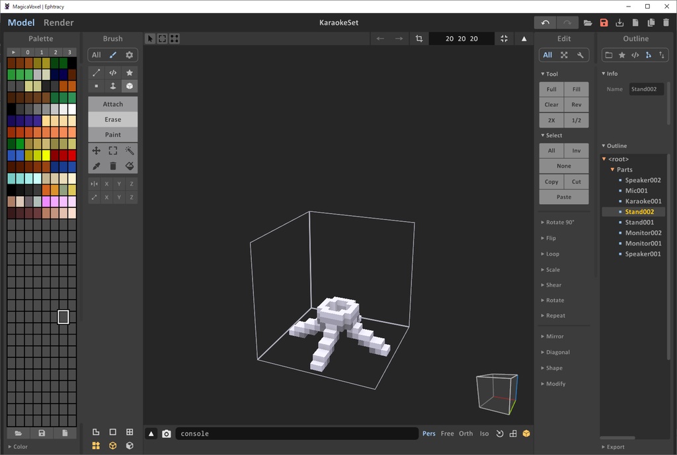The width and height of the screenshot is (677, 455).
Task: Select the Magic wand region select tool
Action: (129, 151)
